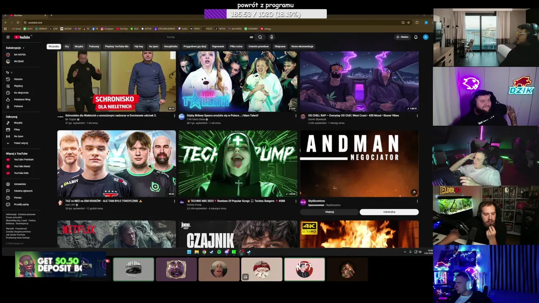Select the Podcasty filter chip
539x303 pixels.
point(94,46)
